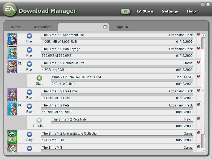This screenshot has width=212, height=159.
Task: Click the Play label for FreeTime
Action: point(29,98)
